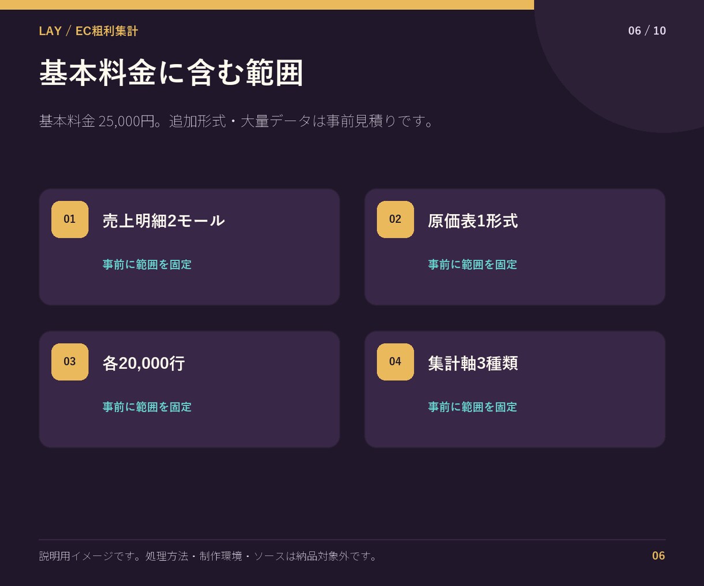Click the subtitle about 基本料金 25,000円
This screenshot has height=586, width=704.
(237, 121)
